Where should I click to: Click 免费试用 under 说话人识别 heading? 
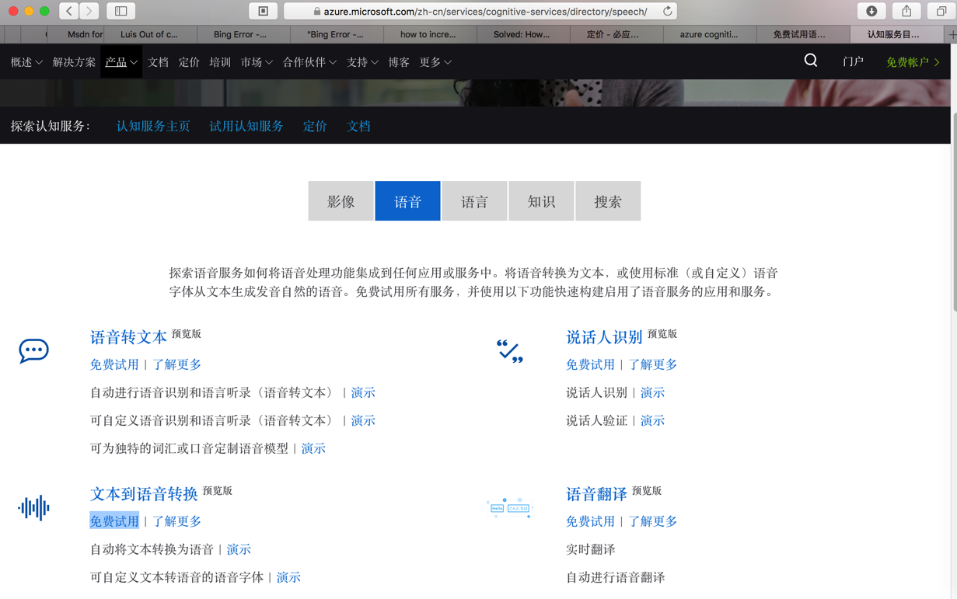click(x=590, y=364)
